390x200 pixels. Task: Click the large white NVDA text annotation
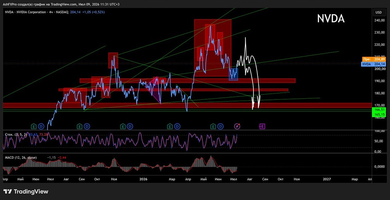pyautogui.click(x=331, y=19)
